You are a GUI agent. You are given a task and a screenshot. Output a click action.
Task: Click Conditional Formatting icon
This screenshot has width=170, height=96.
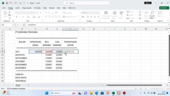click(x=106, y=13)
